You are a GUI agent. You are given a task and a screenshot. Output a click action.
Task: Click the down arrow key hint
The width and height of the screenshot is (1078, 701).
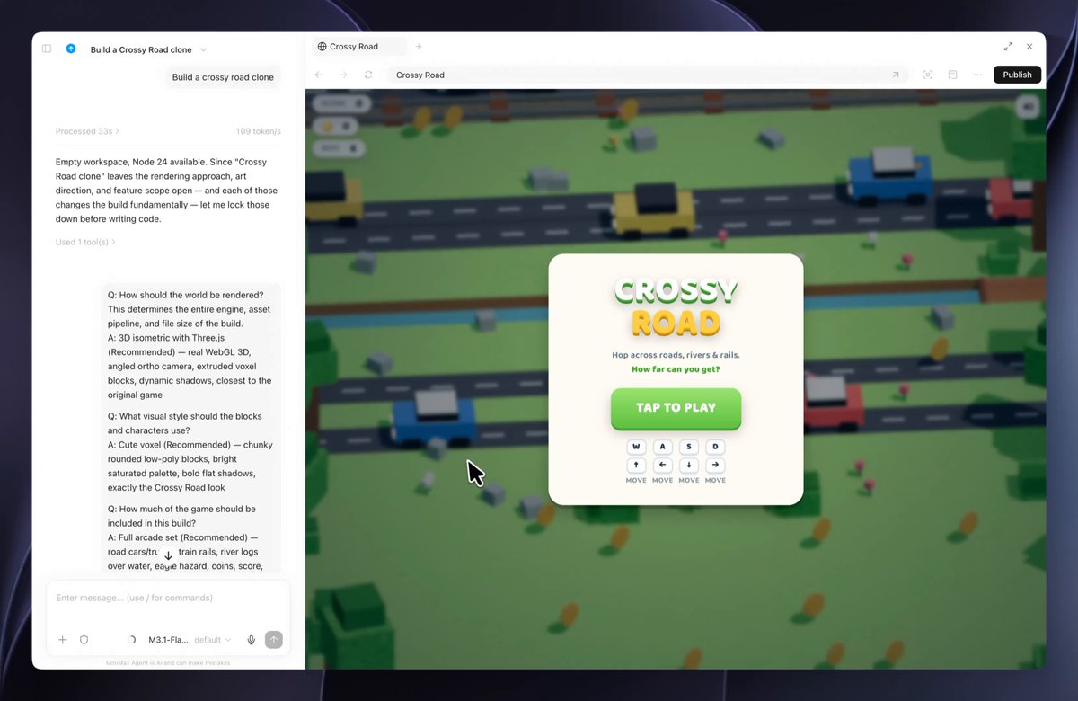(689, 466)
